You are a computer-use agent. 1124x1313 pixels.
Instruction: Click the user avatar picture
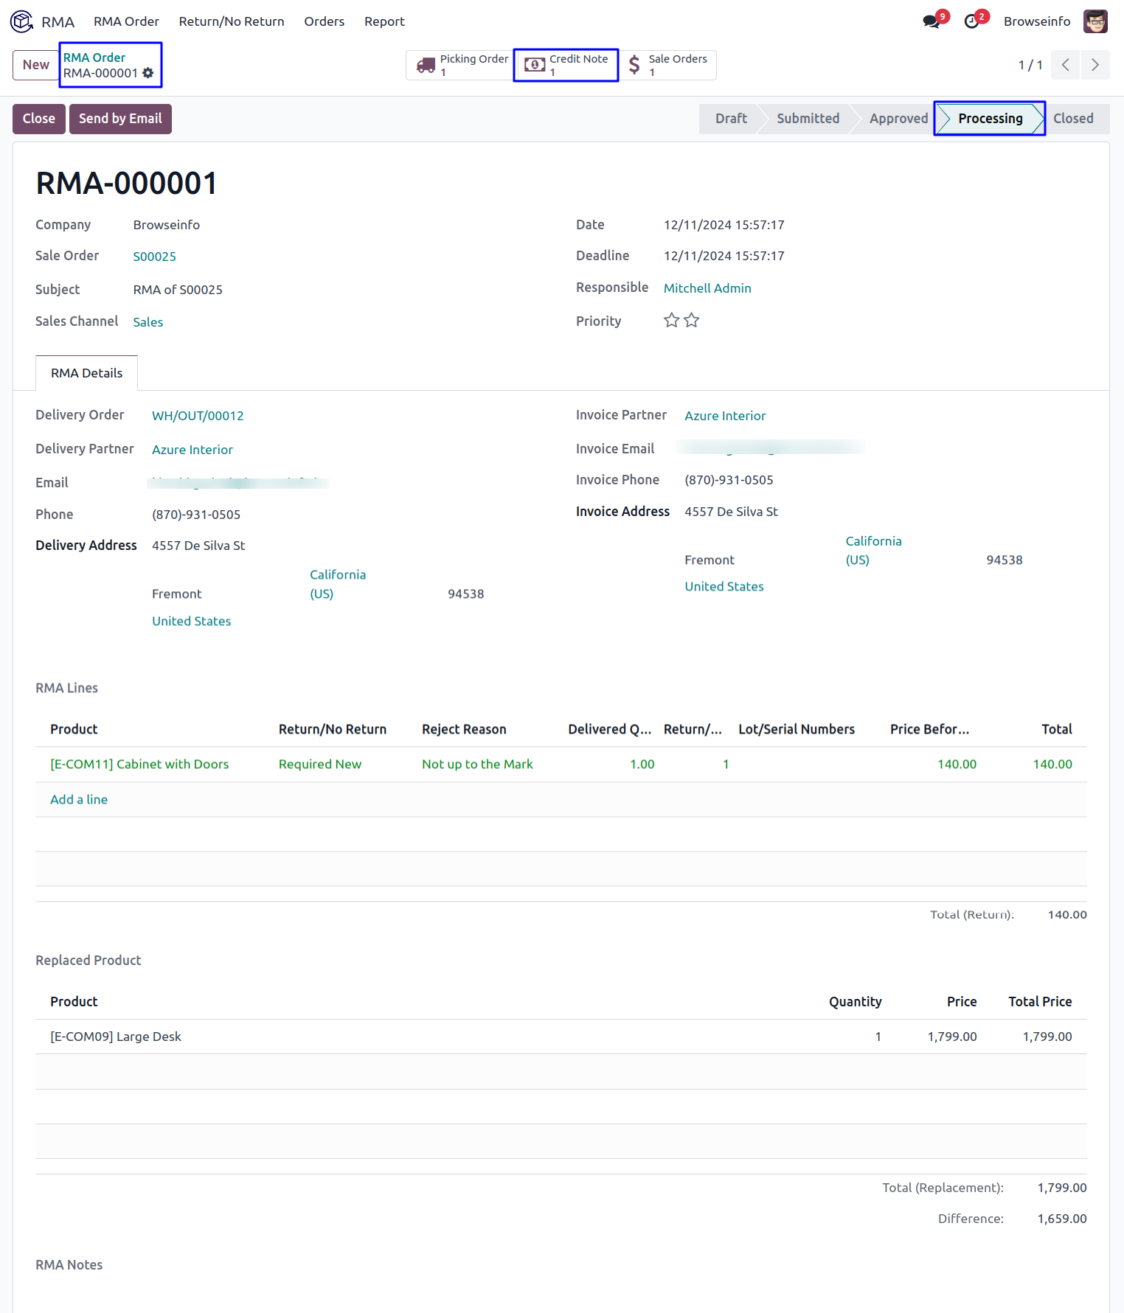click(1095, 21)
